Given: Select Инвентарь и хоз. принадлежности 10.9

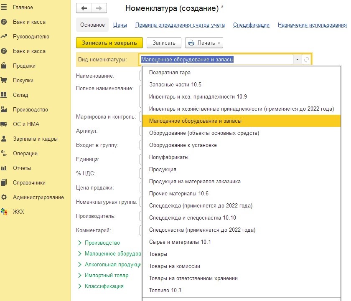Looking at the screenshot, I should click(x=242, y=96).
